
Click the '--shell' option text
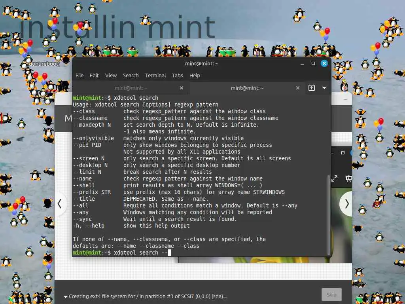[x=84, y=185]
